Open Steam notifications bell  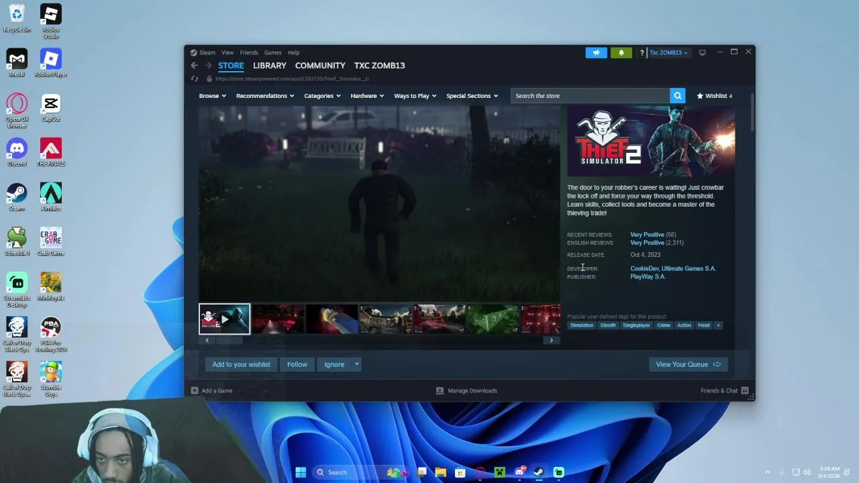(x=621, y=52)
